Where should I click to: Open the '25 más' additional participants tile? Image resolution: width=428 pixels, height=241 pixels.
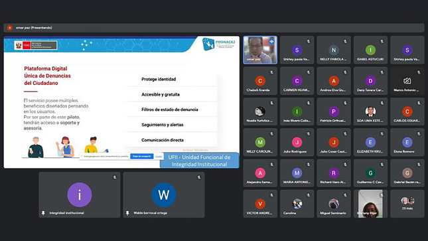[x=407, y=204]
